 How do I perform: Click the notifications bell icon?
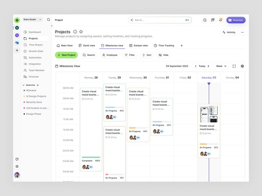221,20
